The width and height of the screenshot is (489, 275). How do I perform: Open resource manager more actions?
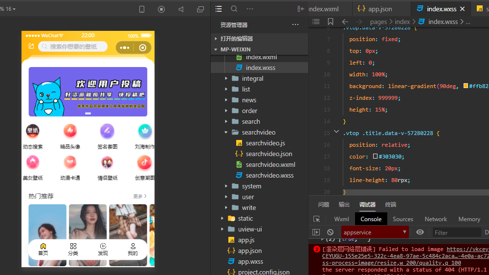(x=295, y=24)
